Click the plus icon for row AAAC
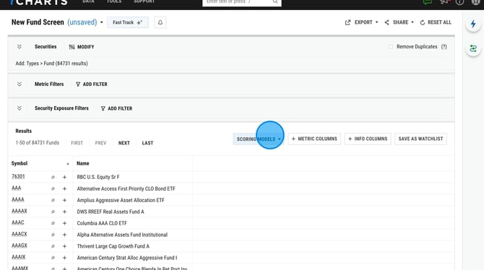 pos(64,223)
